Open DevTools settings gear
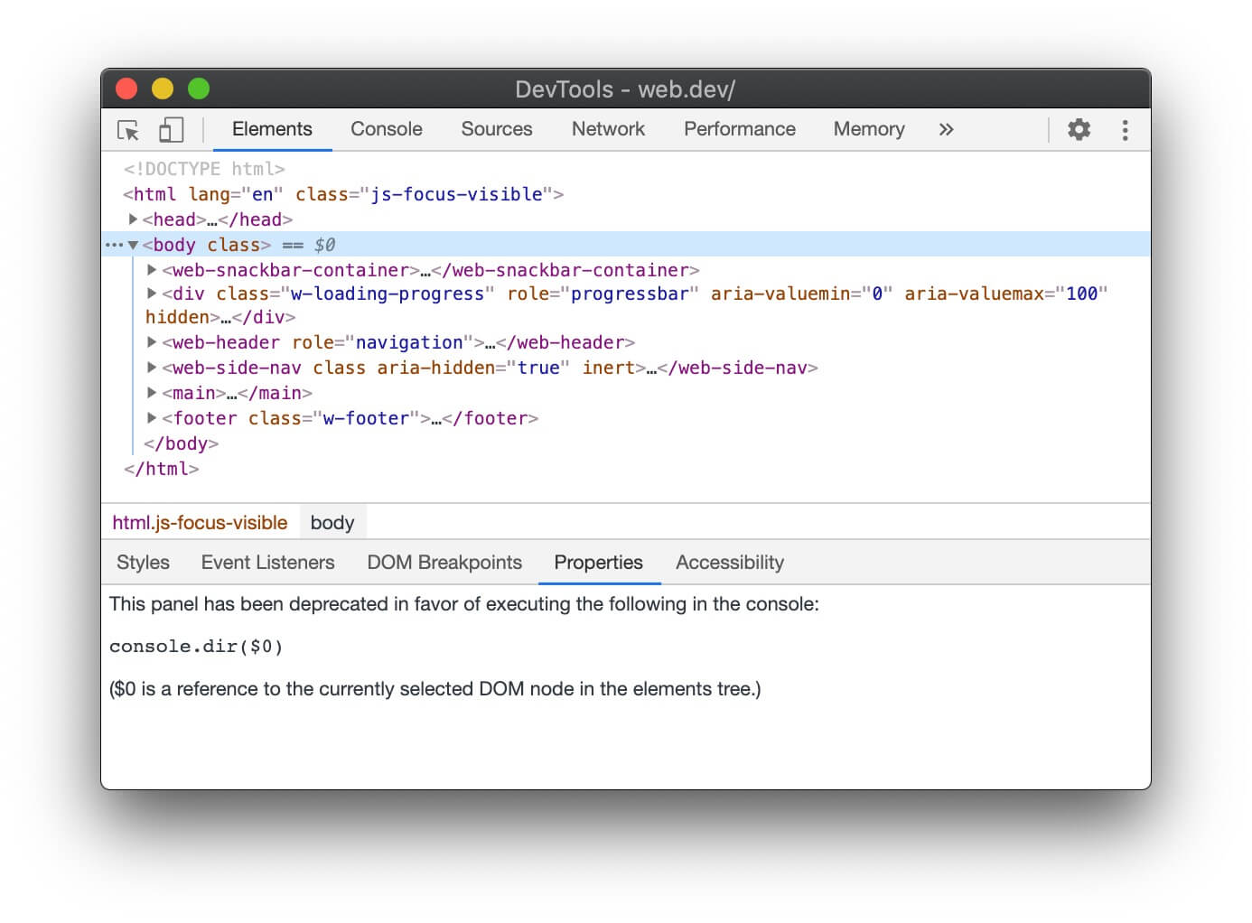This screenshot has height=923, width=1252. coord(1079,130)
